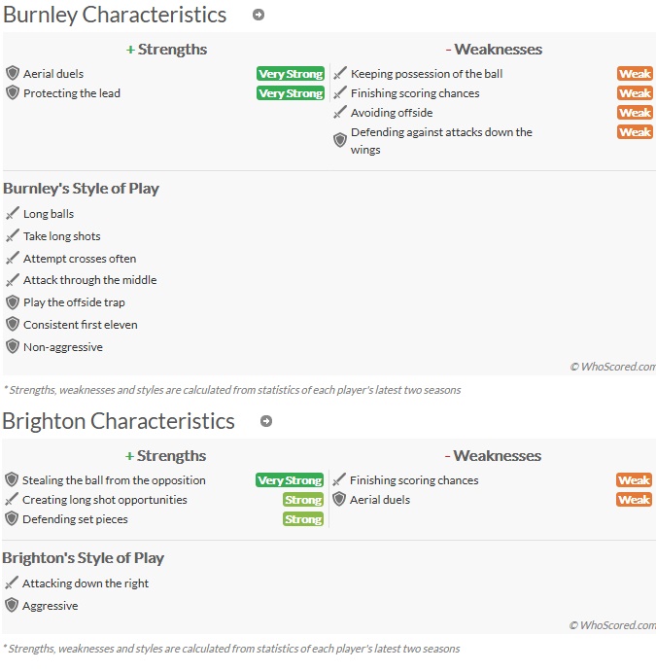Expand Burnley Characteristics arrow icon
656x671 pixels.
pos(258,15)
